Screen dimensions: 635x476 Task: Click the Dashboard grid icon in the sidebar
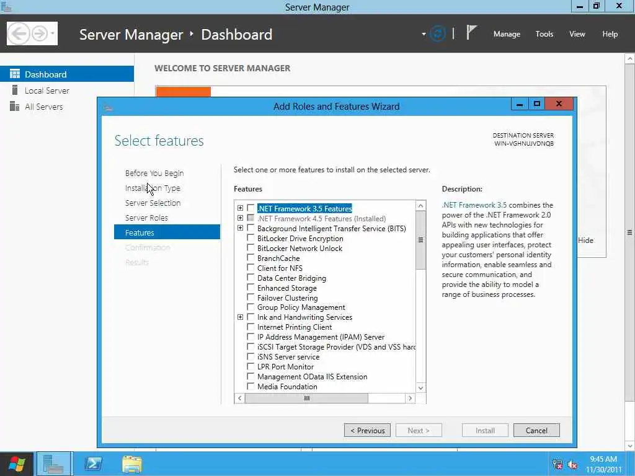click(x=15, y=74)
